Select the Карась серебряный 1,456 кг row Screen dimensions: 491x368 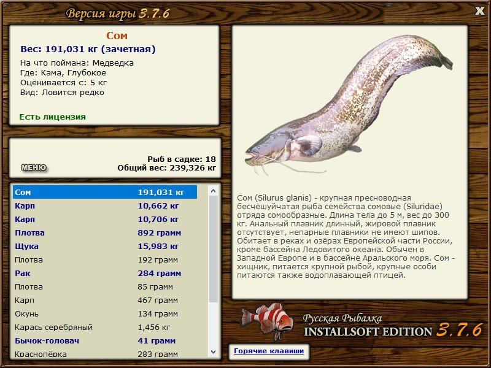click(x=105, y=327)
